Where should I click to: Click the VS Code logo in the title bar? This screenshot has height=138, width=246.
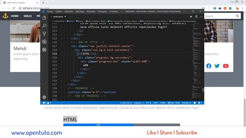pyautogui.click(x=43, y=11)
